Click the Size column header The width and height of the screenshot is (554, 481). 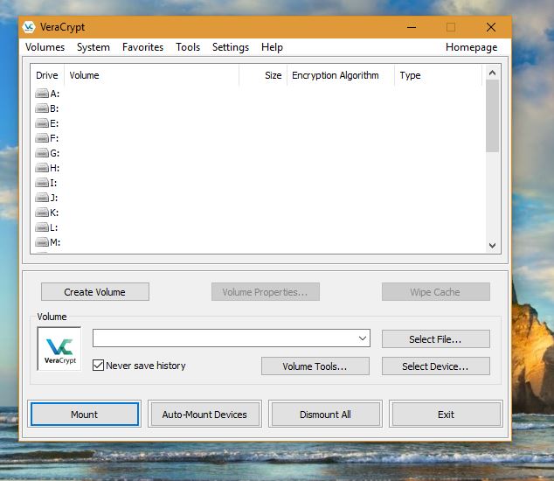(x=263, y=75)
